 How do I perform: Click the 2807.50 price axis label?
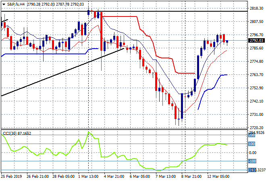[256, 22]
